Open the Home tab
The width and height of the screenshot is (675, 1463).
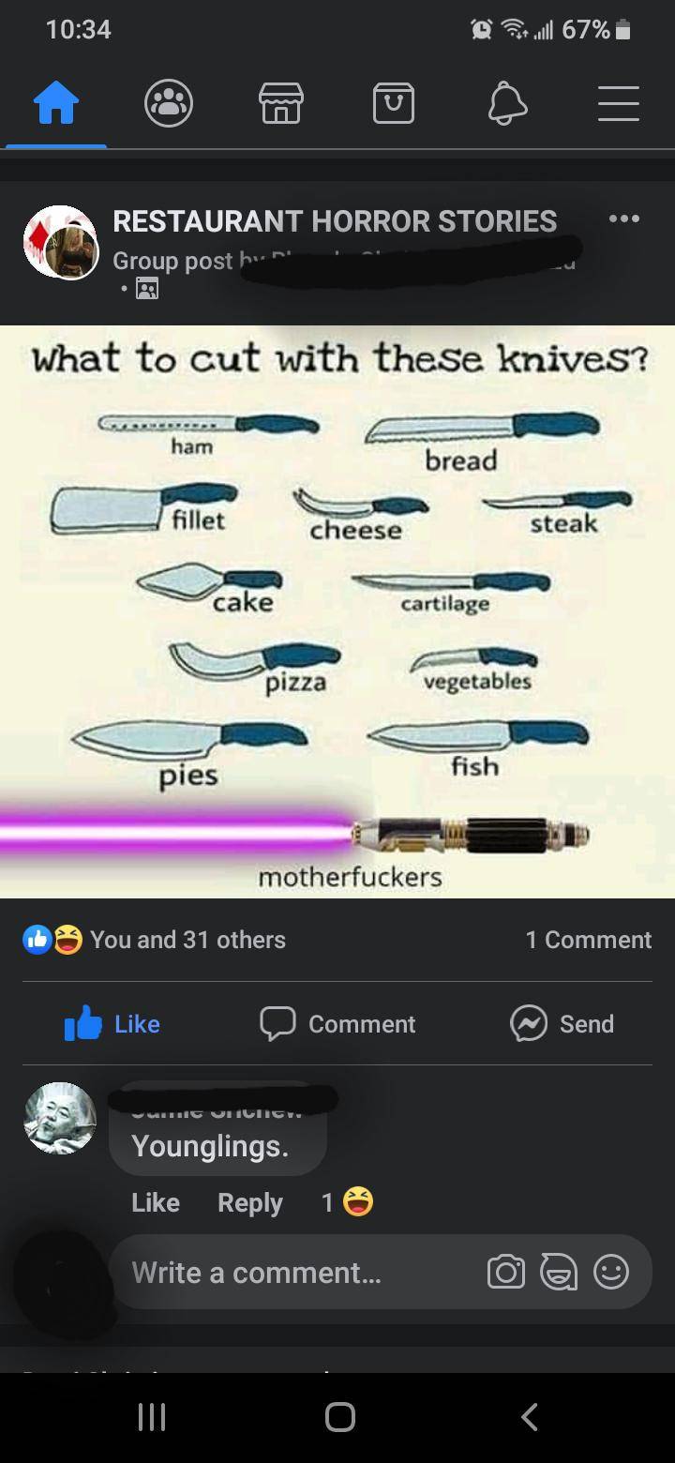point(56,102)
